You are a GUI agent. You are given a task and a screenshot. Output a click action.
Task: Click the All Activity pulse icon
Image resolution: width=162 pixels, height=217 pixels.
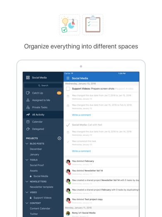[x=28, y=115]
